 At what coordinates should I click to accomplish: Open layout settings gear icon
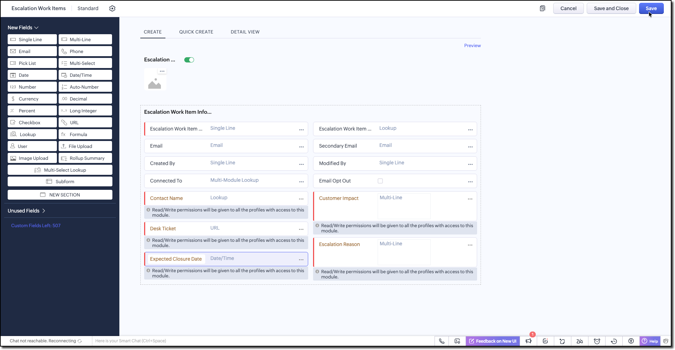click(112, 8)
